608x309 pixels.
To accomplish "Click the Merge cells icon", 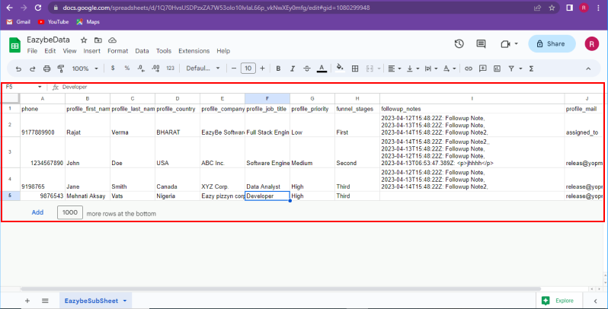I will click(370, 68).
